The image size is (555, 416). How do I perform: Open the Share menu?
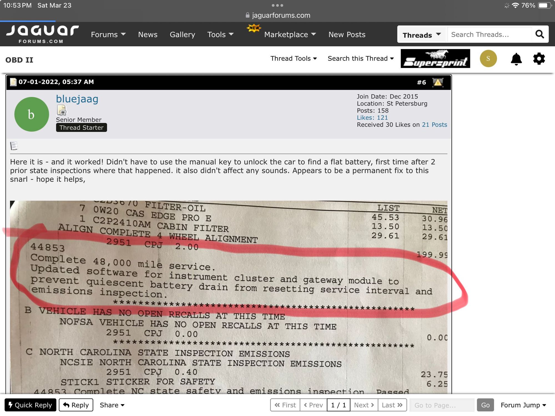click(112, 405)
